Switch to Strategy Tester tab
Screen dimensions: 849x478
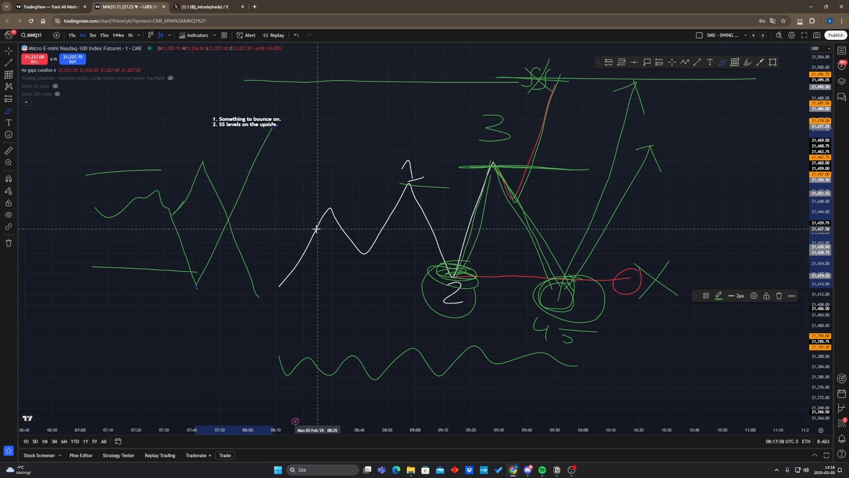pyautogui.click(x=118, y=455)
